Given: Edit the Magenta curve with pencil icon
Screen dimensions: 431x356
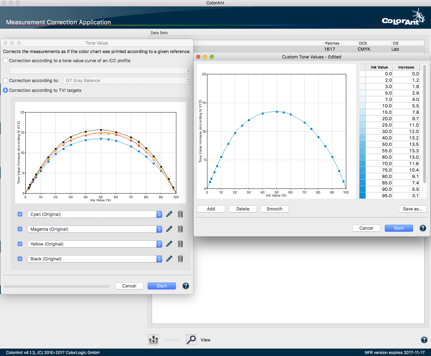Looking at the screenshot, I should tap(169, 229).
